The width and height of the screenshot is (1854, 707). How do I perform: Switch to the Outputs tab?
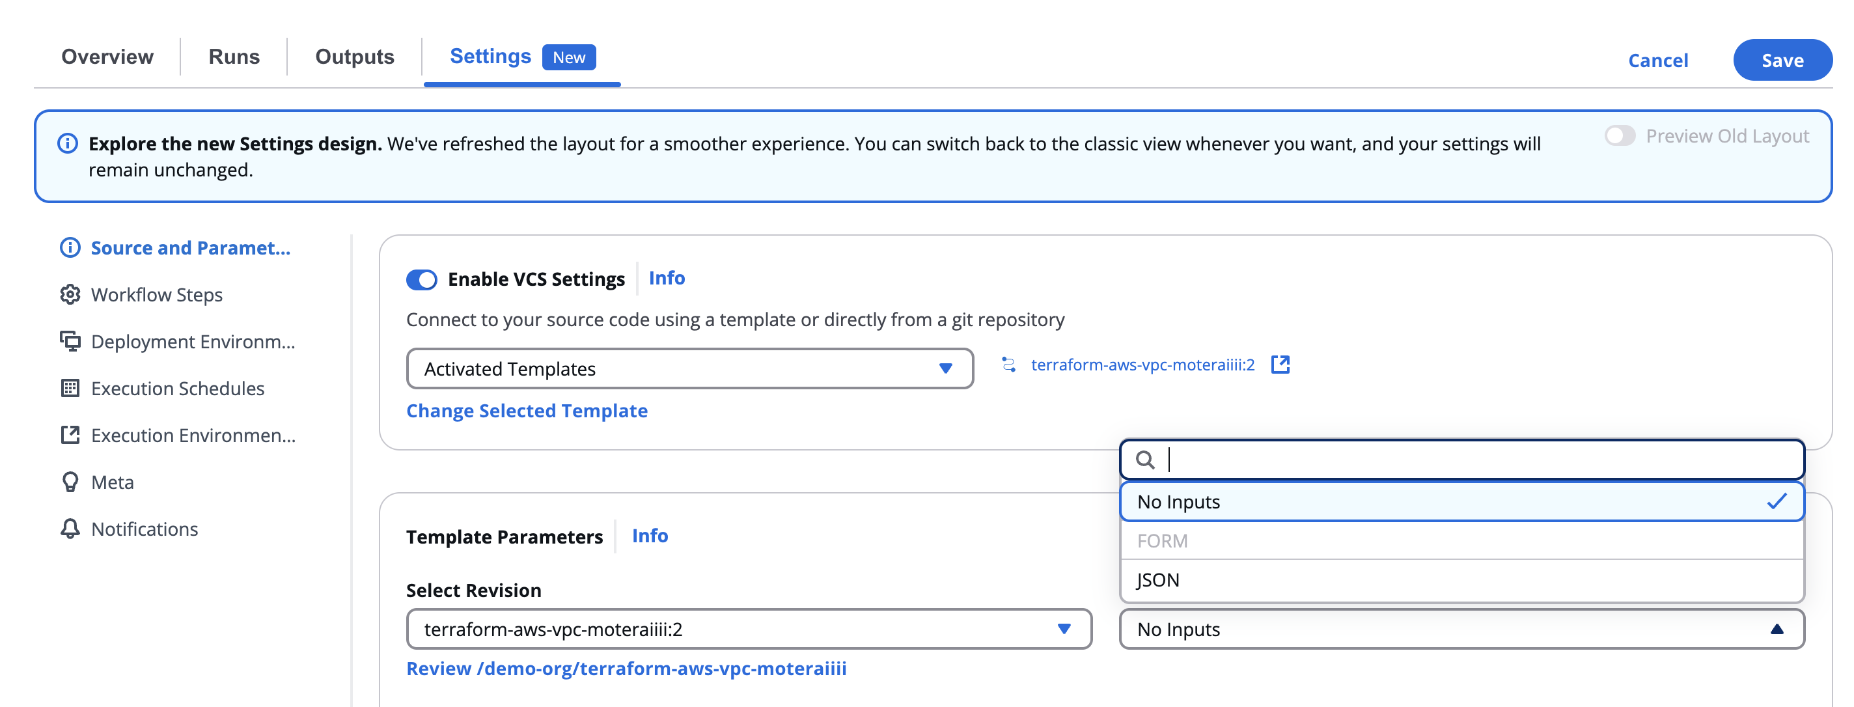354,57
